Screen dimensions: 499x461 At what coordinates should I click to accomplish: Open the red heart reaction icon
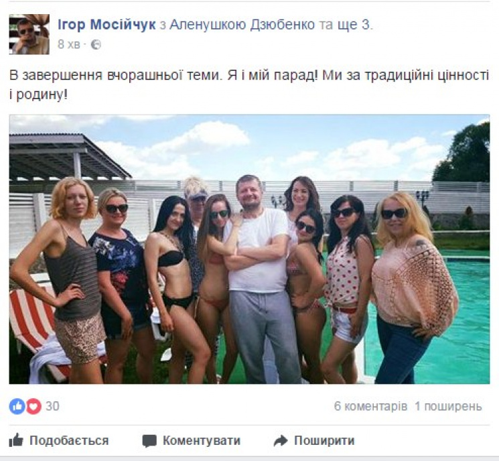pyautogui.click(x=33, y=407)
